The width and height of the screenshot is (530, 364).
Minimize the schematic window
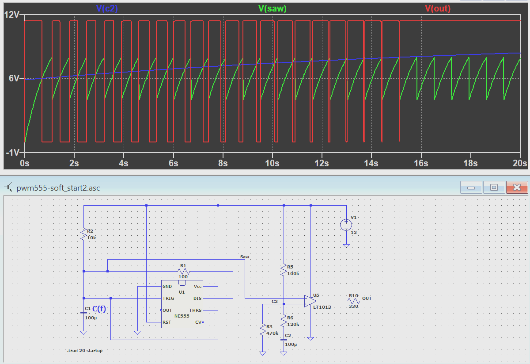tap(471, 188)
